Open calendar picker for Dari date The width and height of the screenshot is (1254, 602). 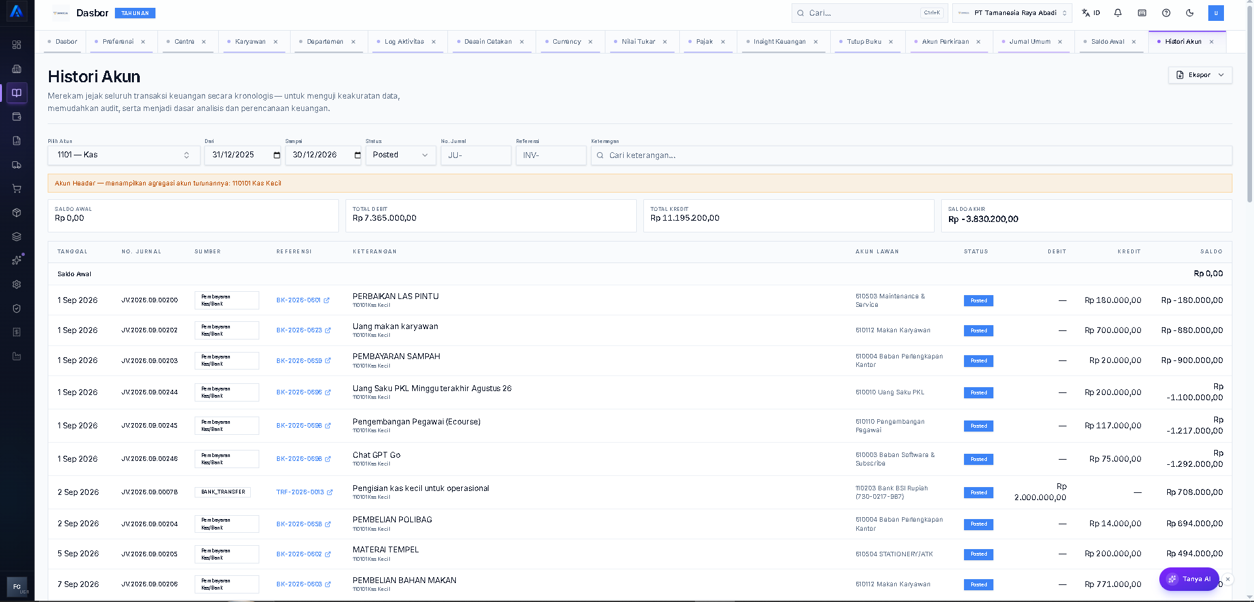pyautogui.click(x=277, y=155)
